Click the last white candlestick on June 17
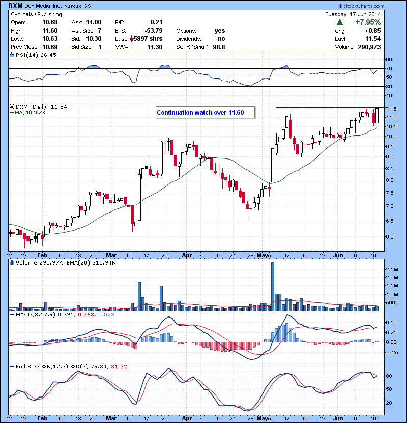This screenshot has width=407, height=423. [377, 116]
